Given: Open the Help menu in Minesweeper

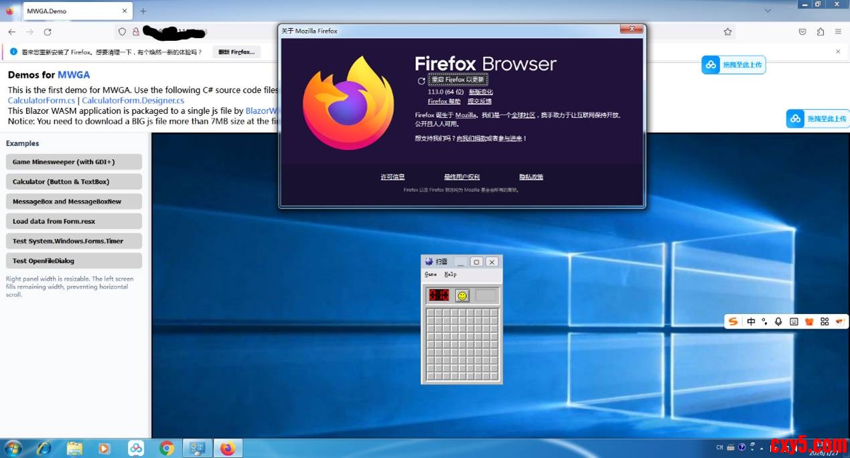Looking at the screenshot, I should (x=450, y=275).
